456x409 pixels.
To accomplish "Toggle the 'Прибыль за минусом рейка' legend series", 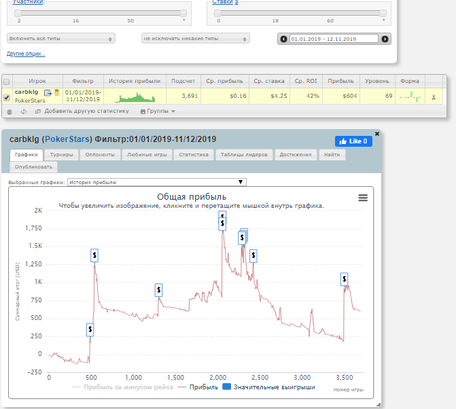I will point(122,387).
